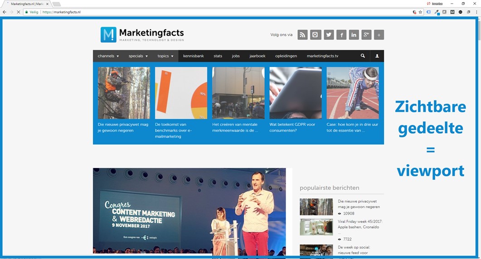Open the jobs menu item
The width and height of the screenshot is (481, 259).
point(236,56)
